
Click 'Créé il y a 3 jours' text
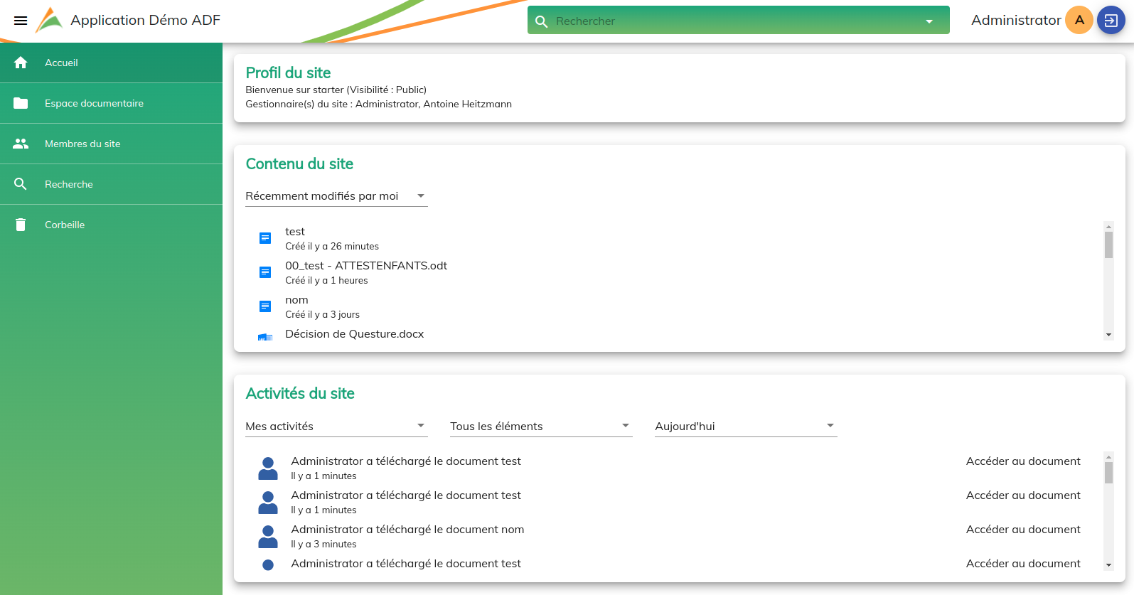coord(322,315)
